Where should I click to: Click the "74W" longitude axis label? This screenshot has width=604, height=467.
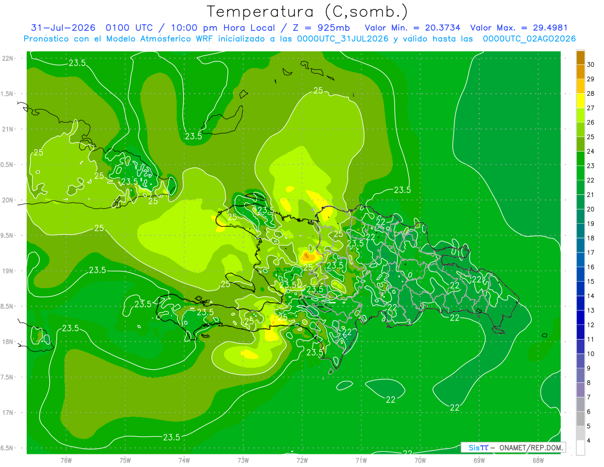pos(184,460)
